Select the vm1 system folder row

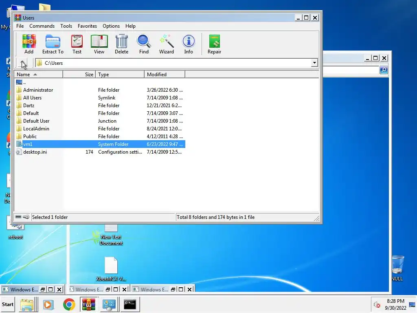click(100, 144)
